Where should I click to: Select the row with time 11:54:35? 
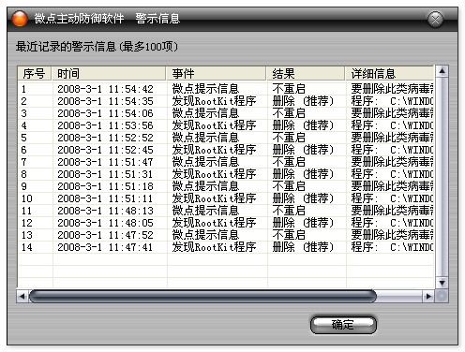click(x=226, y=101)
